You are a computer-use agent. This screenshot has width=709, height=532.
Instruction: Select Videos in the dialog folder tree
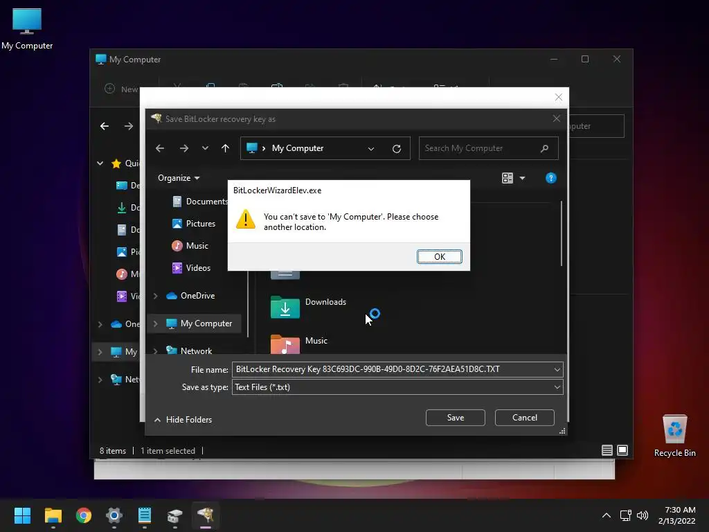(191, 268)
